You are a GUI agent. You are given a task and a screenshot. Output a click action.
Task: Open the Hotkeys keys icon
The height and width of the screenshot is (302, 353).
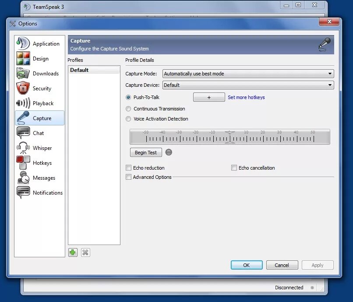[23, 163]
